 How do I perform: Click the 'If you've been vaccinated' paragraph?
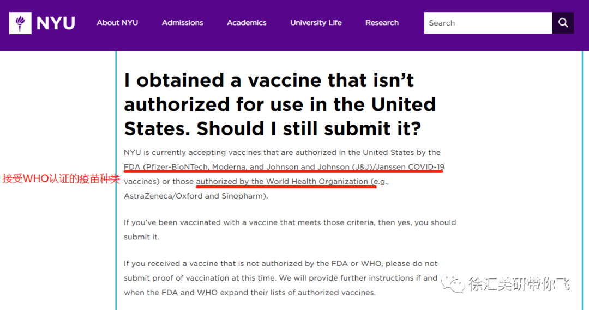[290, 222]
